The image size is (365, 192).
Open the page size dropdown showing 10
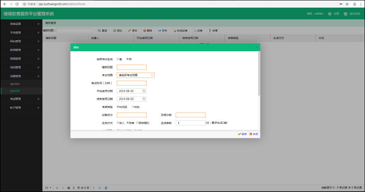[48, 188]
